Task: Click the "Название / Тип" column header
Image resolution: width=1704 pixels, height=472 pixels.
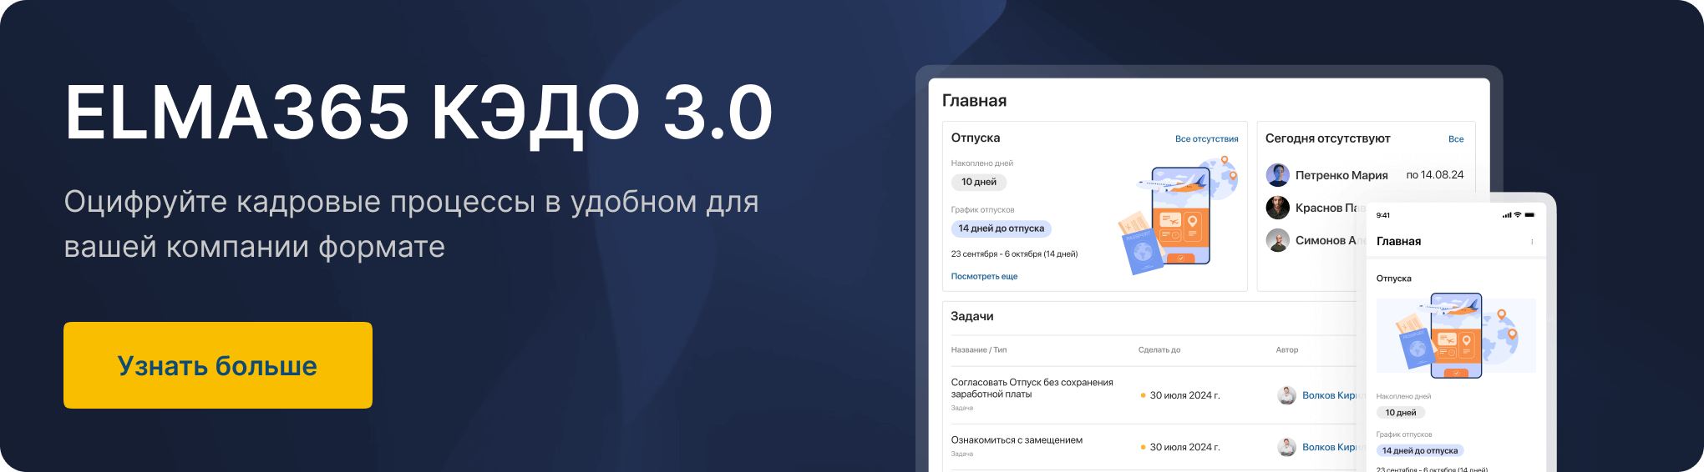Action: point(978,350)
